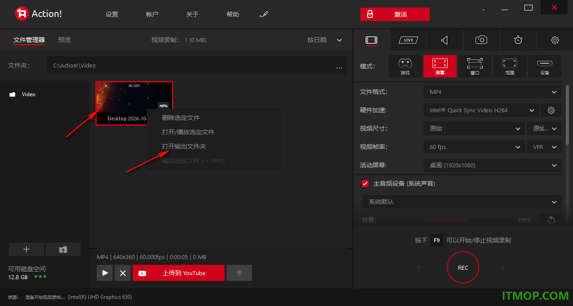Switch to the 预览 tab
573x306 pixels.
(x=64, y=40)
